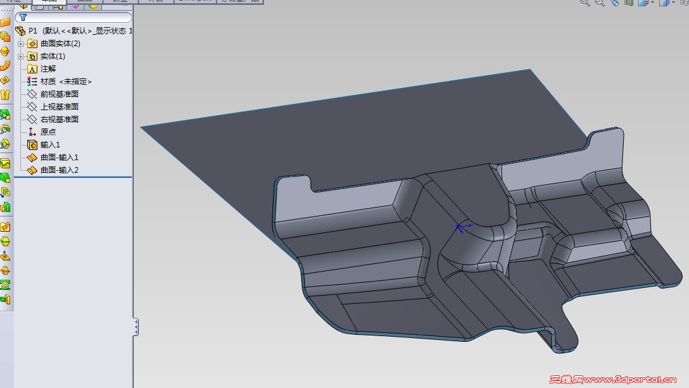The image size is (689, 388).
Task: Click the 曲面-输入1 surface icon
Action: (32, 157)
